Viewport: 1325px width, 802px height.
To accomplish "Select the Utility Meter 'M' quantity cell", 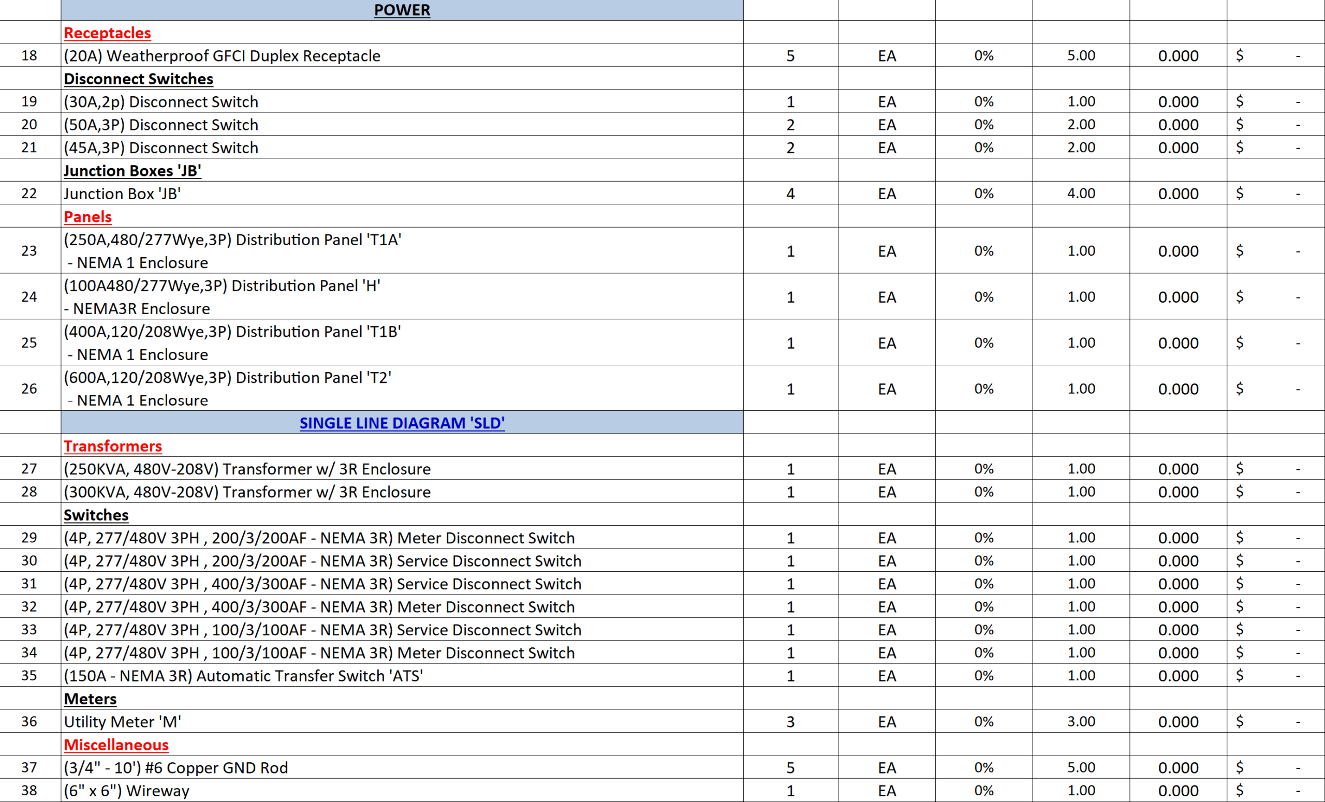I will pyautogui.click(x=790, y=721).
